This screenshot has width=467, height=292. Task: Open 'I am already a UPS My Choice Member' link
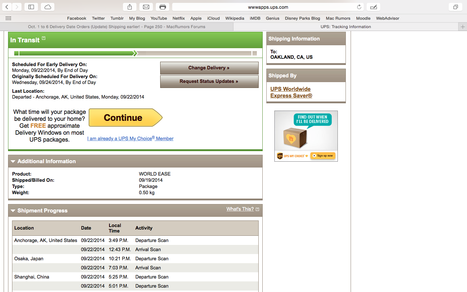point(130,138)
